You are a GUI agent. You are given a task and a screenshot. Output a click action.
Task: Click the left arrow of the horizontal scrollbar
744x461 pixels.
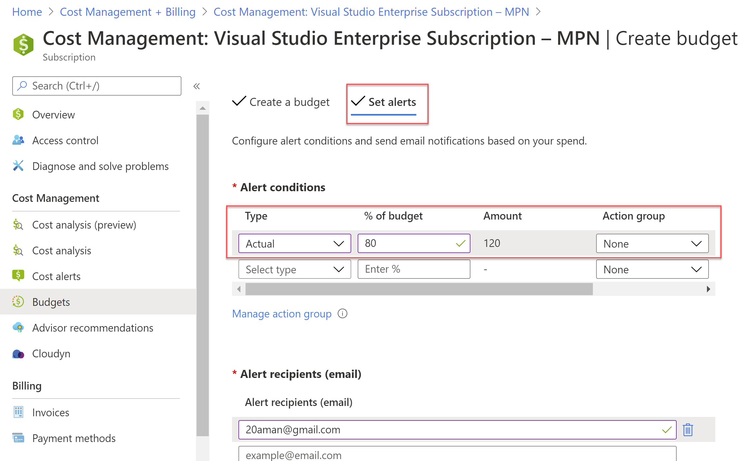(x=239, y=289)
